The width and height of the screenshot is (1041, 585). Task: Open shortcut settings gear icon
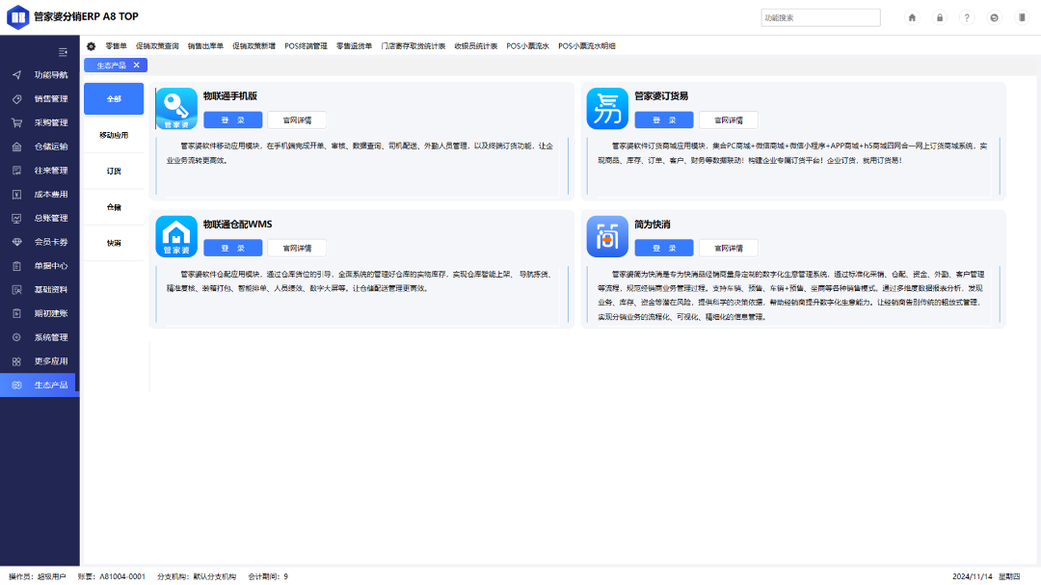tap(91, 46)
